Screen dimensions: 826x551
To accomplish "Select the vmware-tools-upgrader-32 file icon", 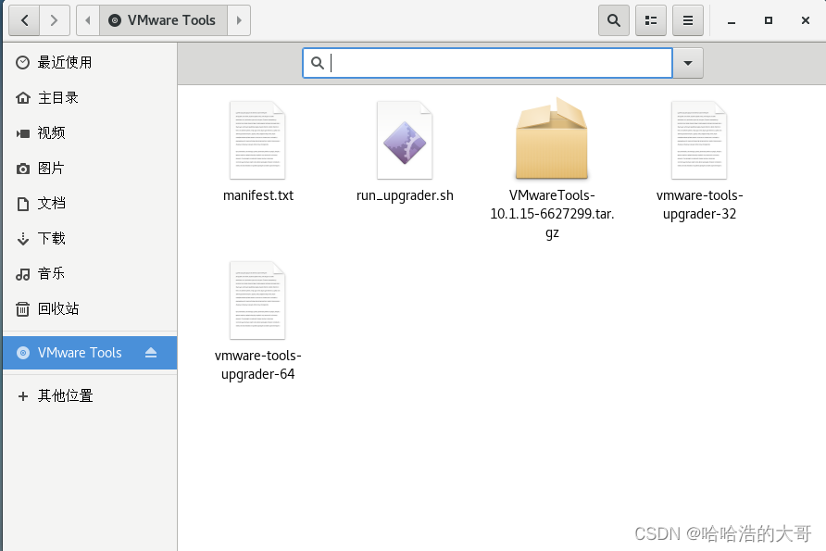I will point(699,140).
